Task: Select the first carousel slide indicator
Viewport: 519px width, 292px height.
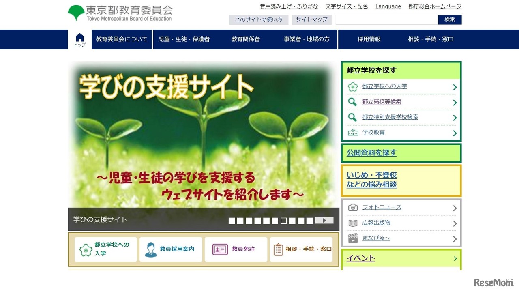Action: tap(232, 221)
